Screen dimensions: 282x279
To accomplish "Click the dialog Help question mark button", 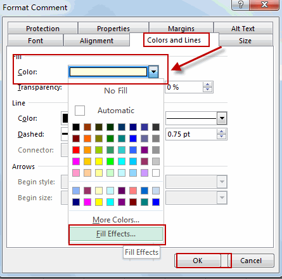I will pos(241,4).
